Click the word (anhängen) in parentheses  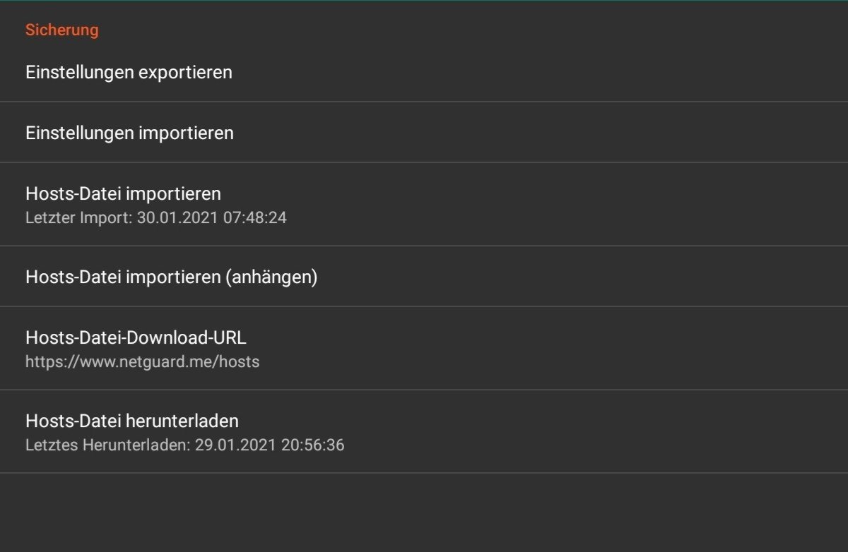271,277
